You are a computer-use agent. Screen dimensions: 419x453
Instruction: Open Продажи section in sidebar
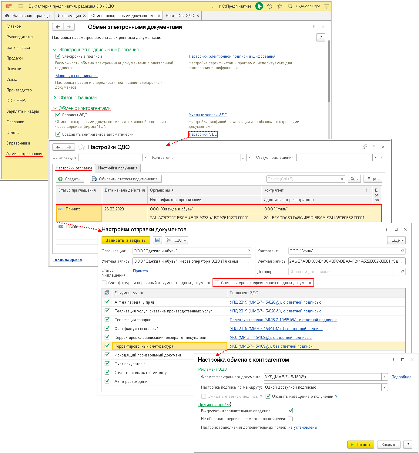[15, 58]
